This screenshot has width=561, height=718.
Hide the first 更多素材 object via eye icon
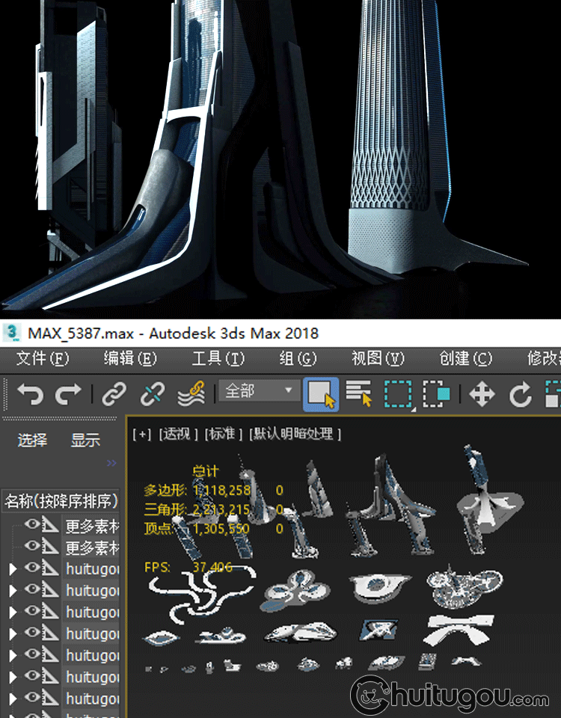[x=31, y=525]
